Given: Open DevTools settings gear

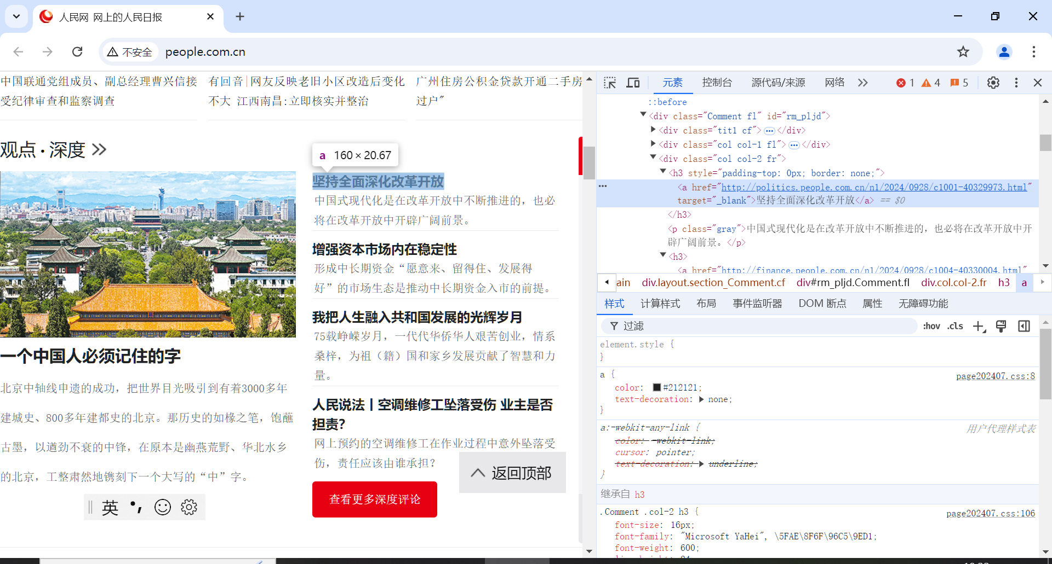Looking at the screenshot, I should point(993,83).
